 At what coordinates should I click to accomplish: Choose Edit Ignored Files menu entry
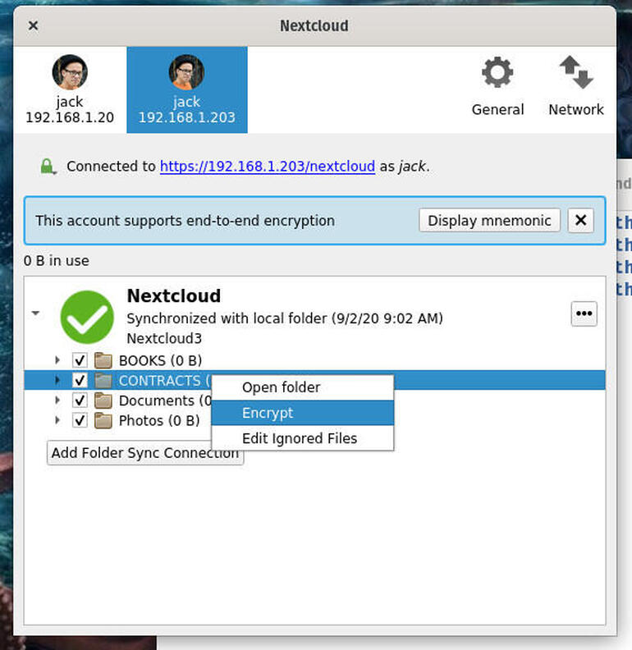tap(302, 438)
